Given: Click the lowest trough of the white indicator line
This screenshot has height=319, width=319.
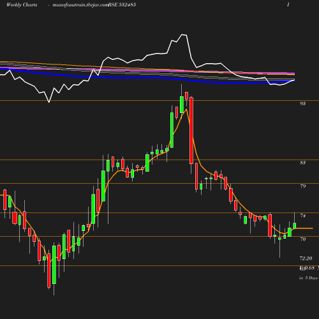Looking at the screenshot, I should point(49,102).
